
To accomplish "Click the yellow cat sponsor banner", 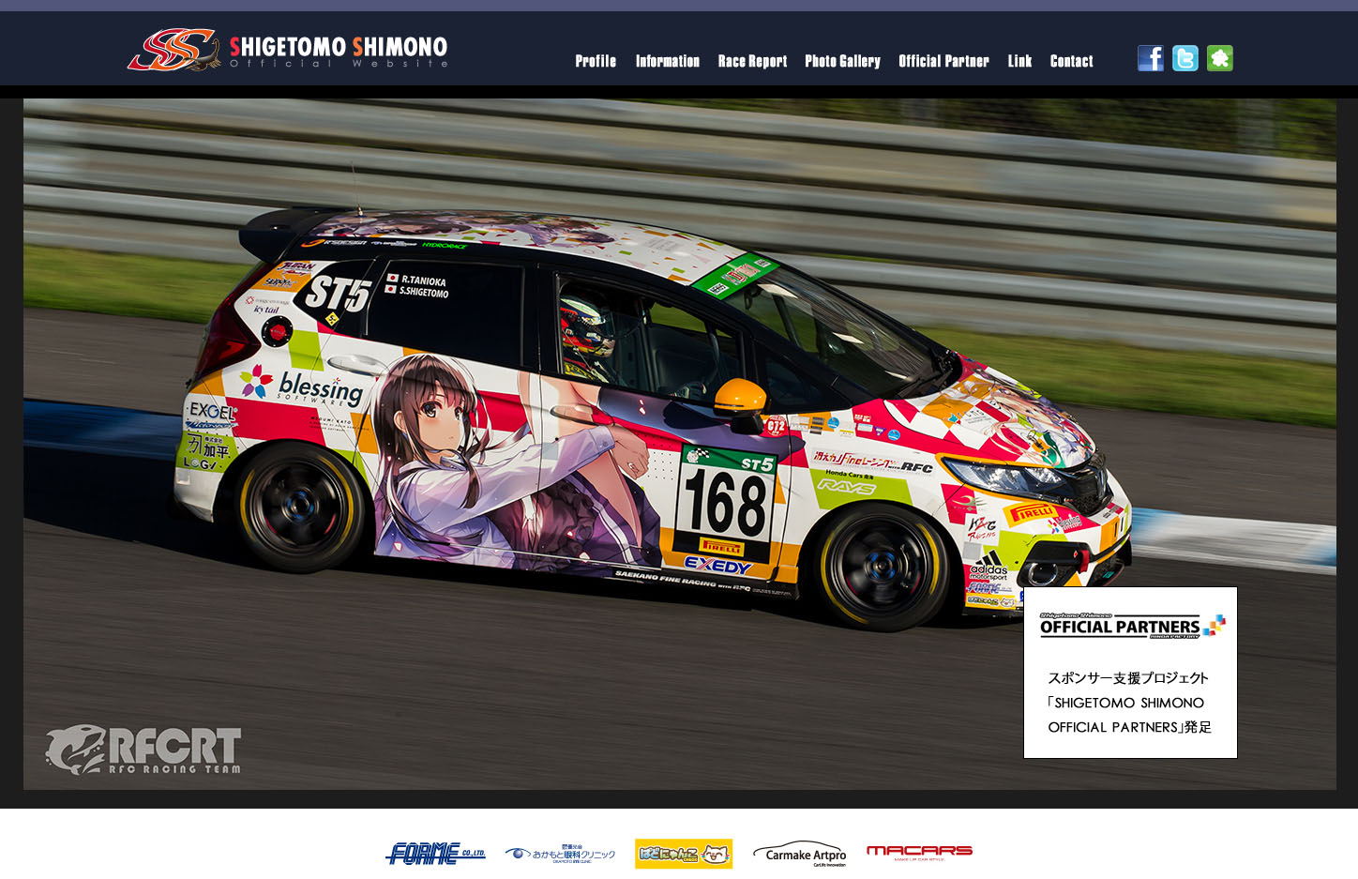I will click(684, 854).
